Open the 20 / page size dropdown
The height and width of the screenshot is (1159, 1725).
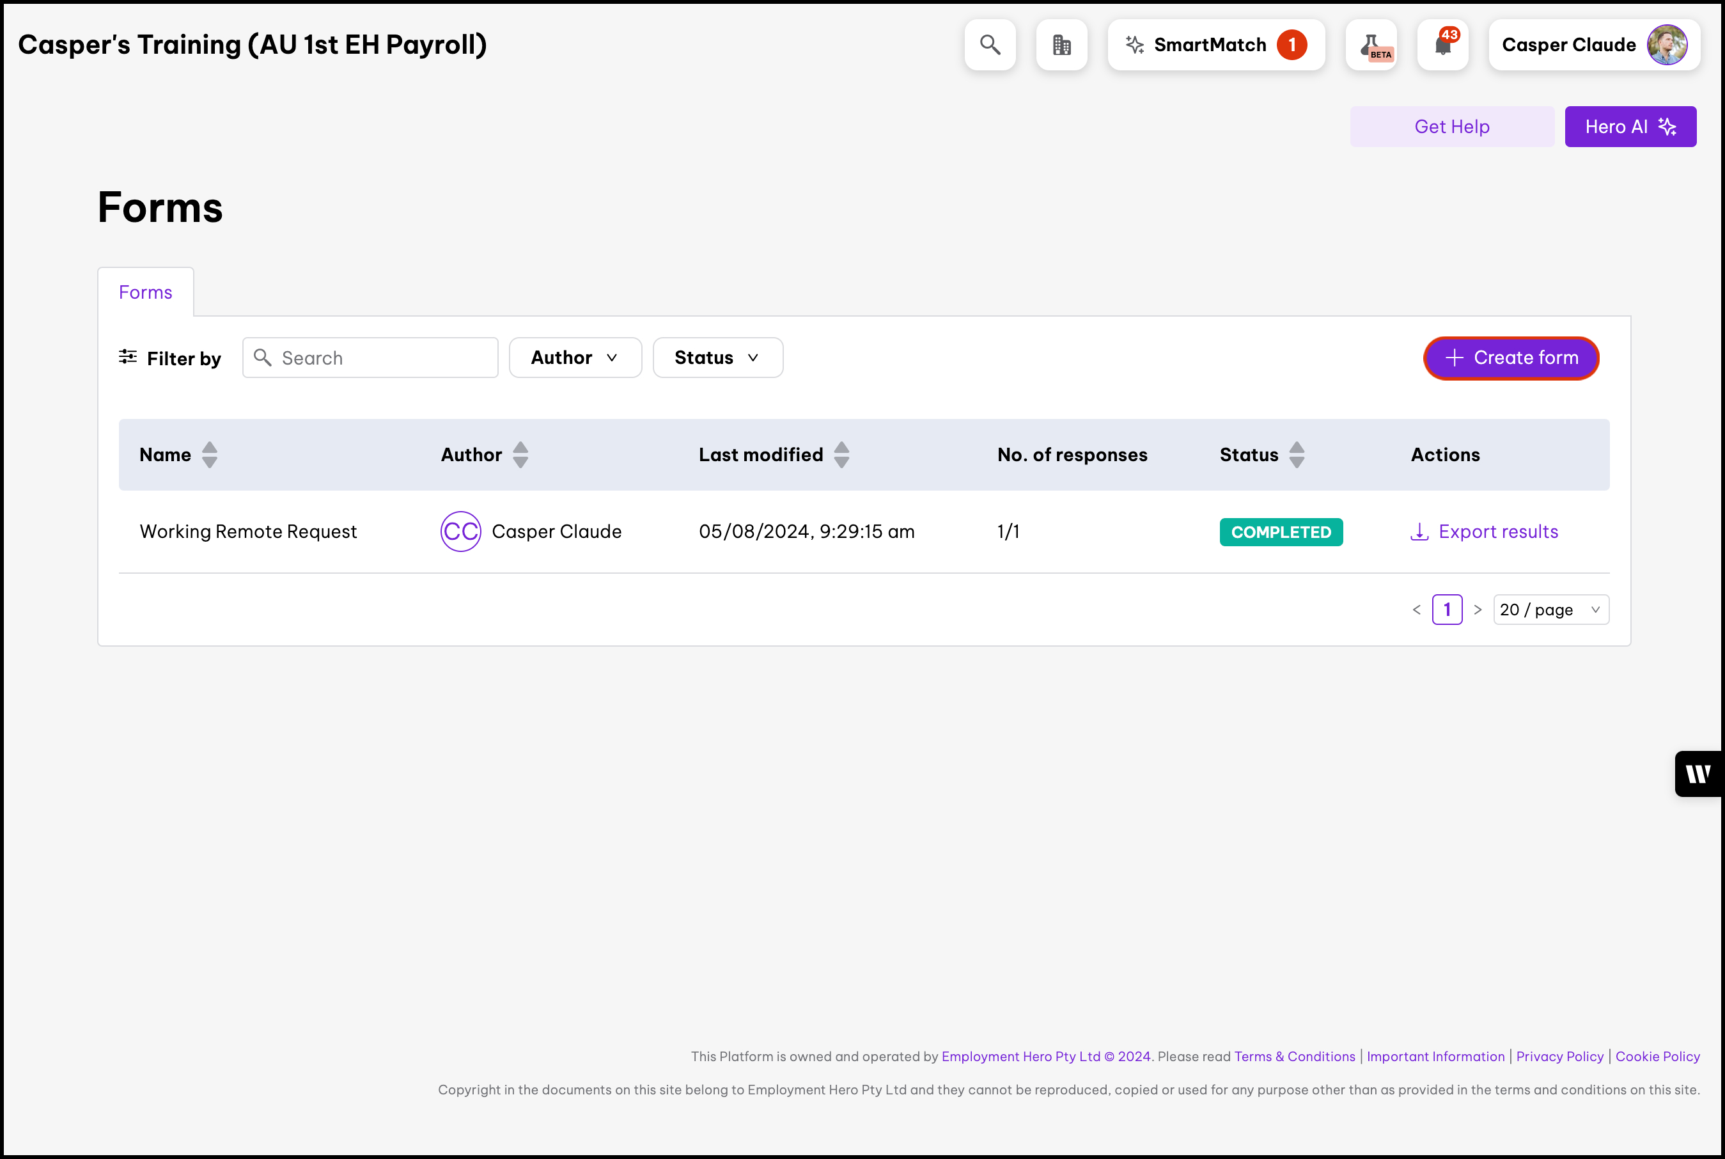1550,610
